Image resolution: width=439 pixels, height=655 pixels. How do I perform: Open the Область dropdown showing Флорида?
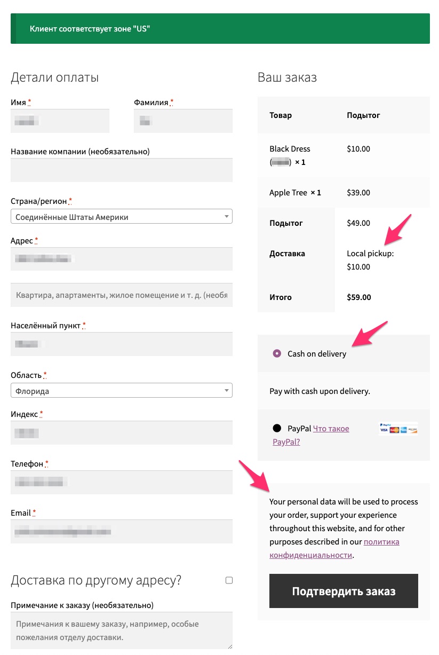coord(121,390)
